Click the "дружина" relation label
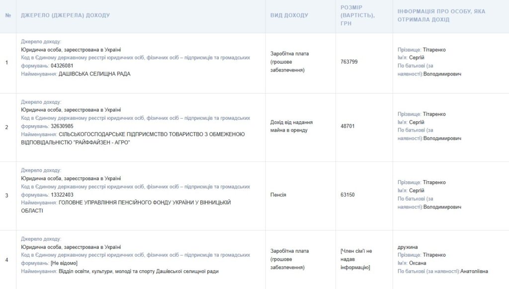Viewport: 509px width, 289px height. (x=408, y=247)
